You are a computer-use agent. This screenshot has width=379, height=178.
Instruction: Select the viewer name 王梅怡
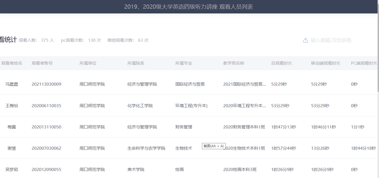click(12, 106)
